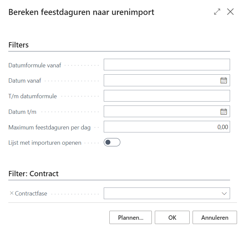Viewport: 240px width, 228px height.
Task: Toggle Lijst met importuren openen switch
Action: pos(112,142)
